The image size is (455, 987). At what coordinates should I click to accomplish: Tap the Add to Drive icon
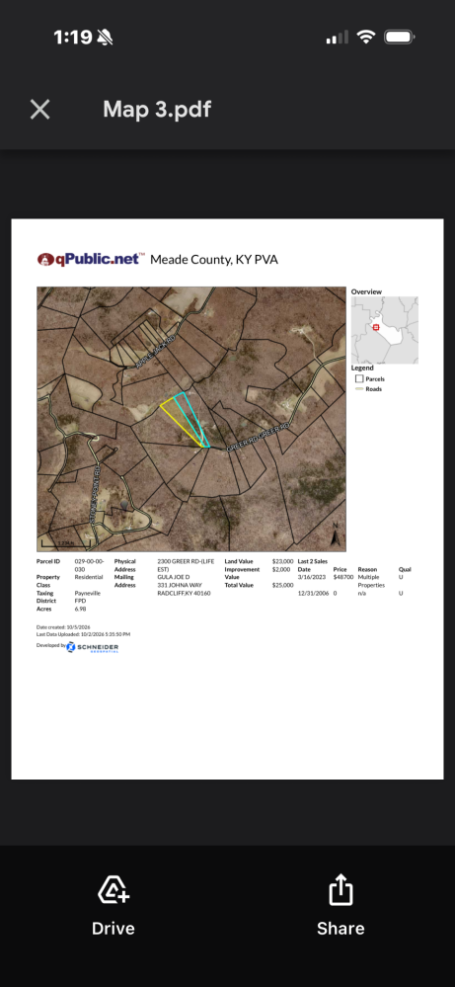(x=114, y=891)
